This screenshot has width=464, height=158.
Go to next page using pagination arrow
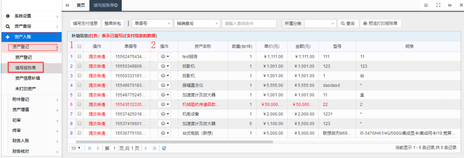click(x=146, y=148)
